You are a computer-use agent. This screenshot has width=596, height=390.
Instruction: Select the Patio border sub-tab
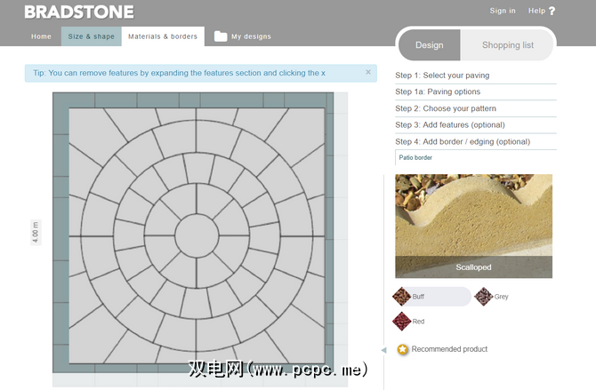(x=415, y=157)
